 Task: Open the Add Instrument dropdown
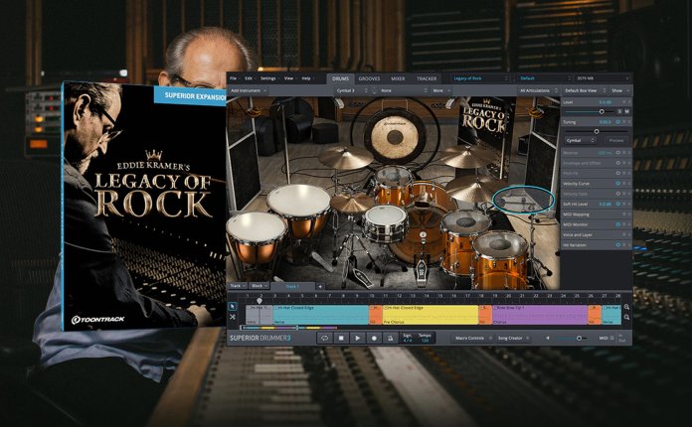click(249, 90)
